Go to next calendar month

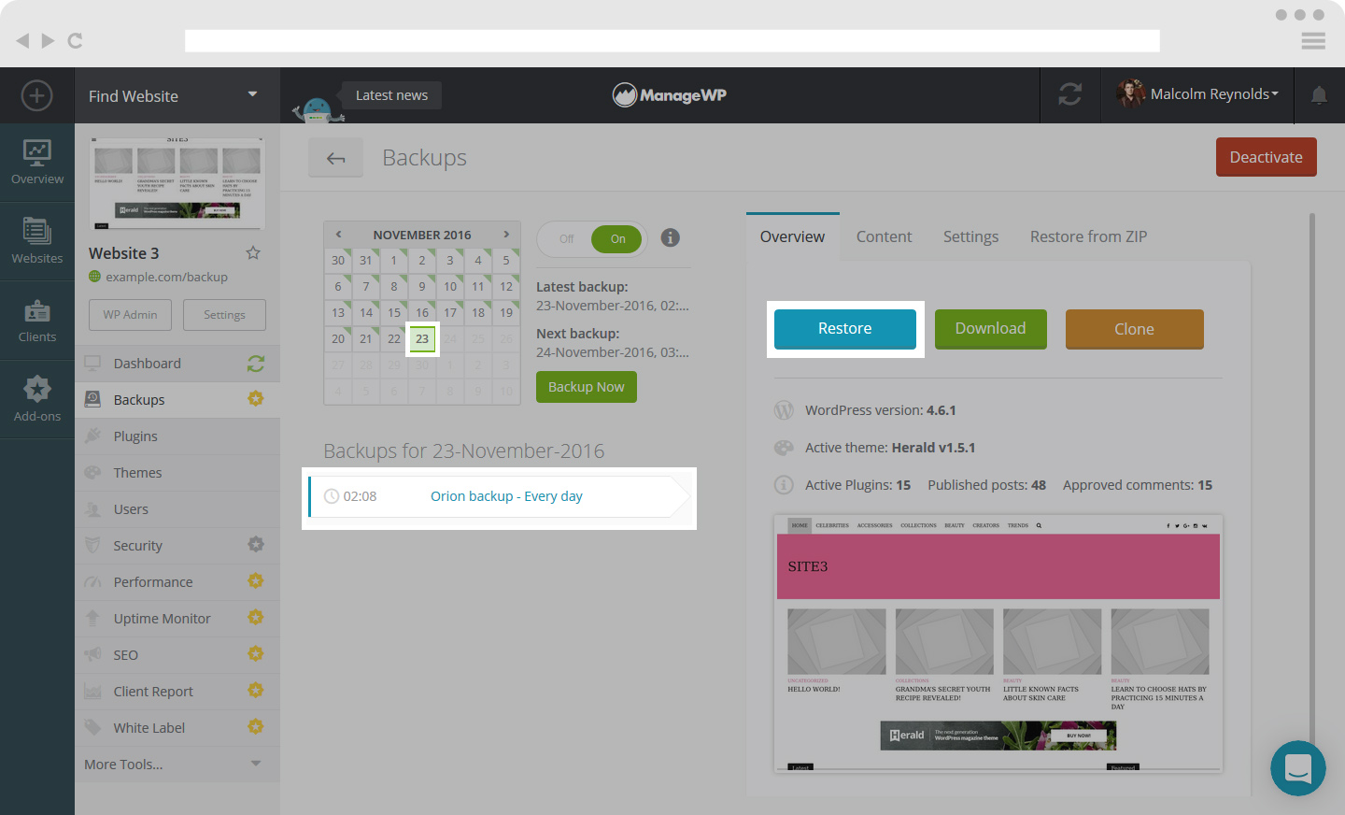[506, 235]
